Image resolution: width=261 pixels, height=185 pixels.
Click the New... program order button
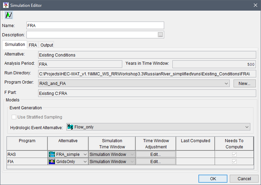tap(245, 84)
